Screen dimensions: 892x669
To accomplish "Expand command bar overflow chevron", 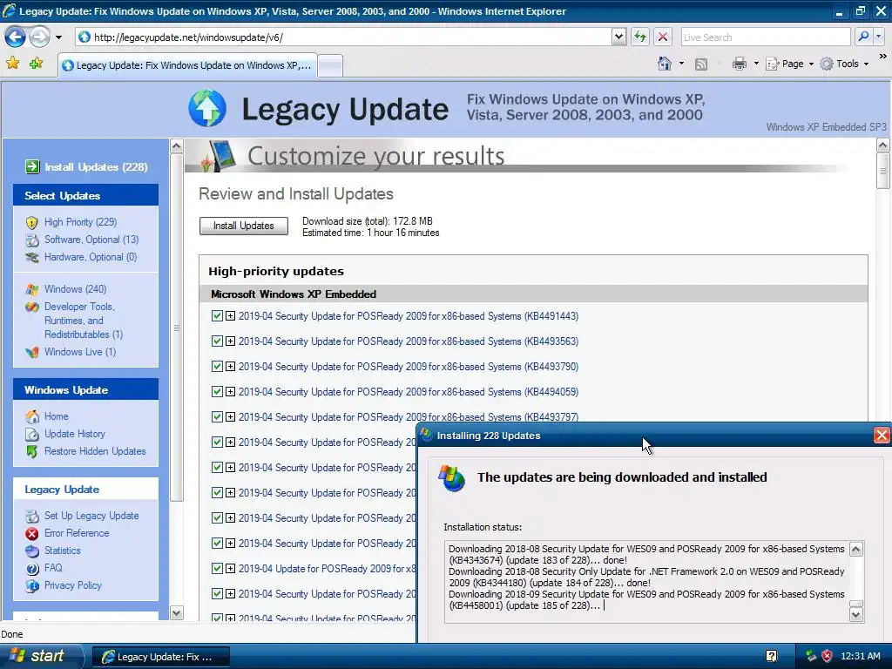I will click(x=882, y=57).
